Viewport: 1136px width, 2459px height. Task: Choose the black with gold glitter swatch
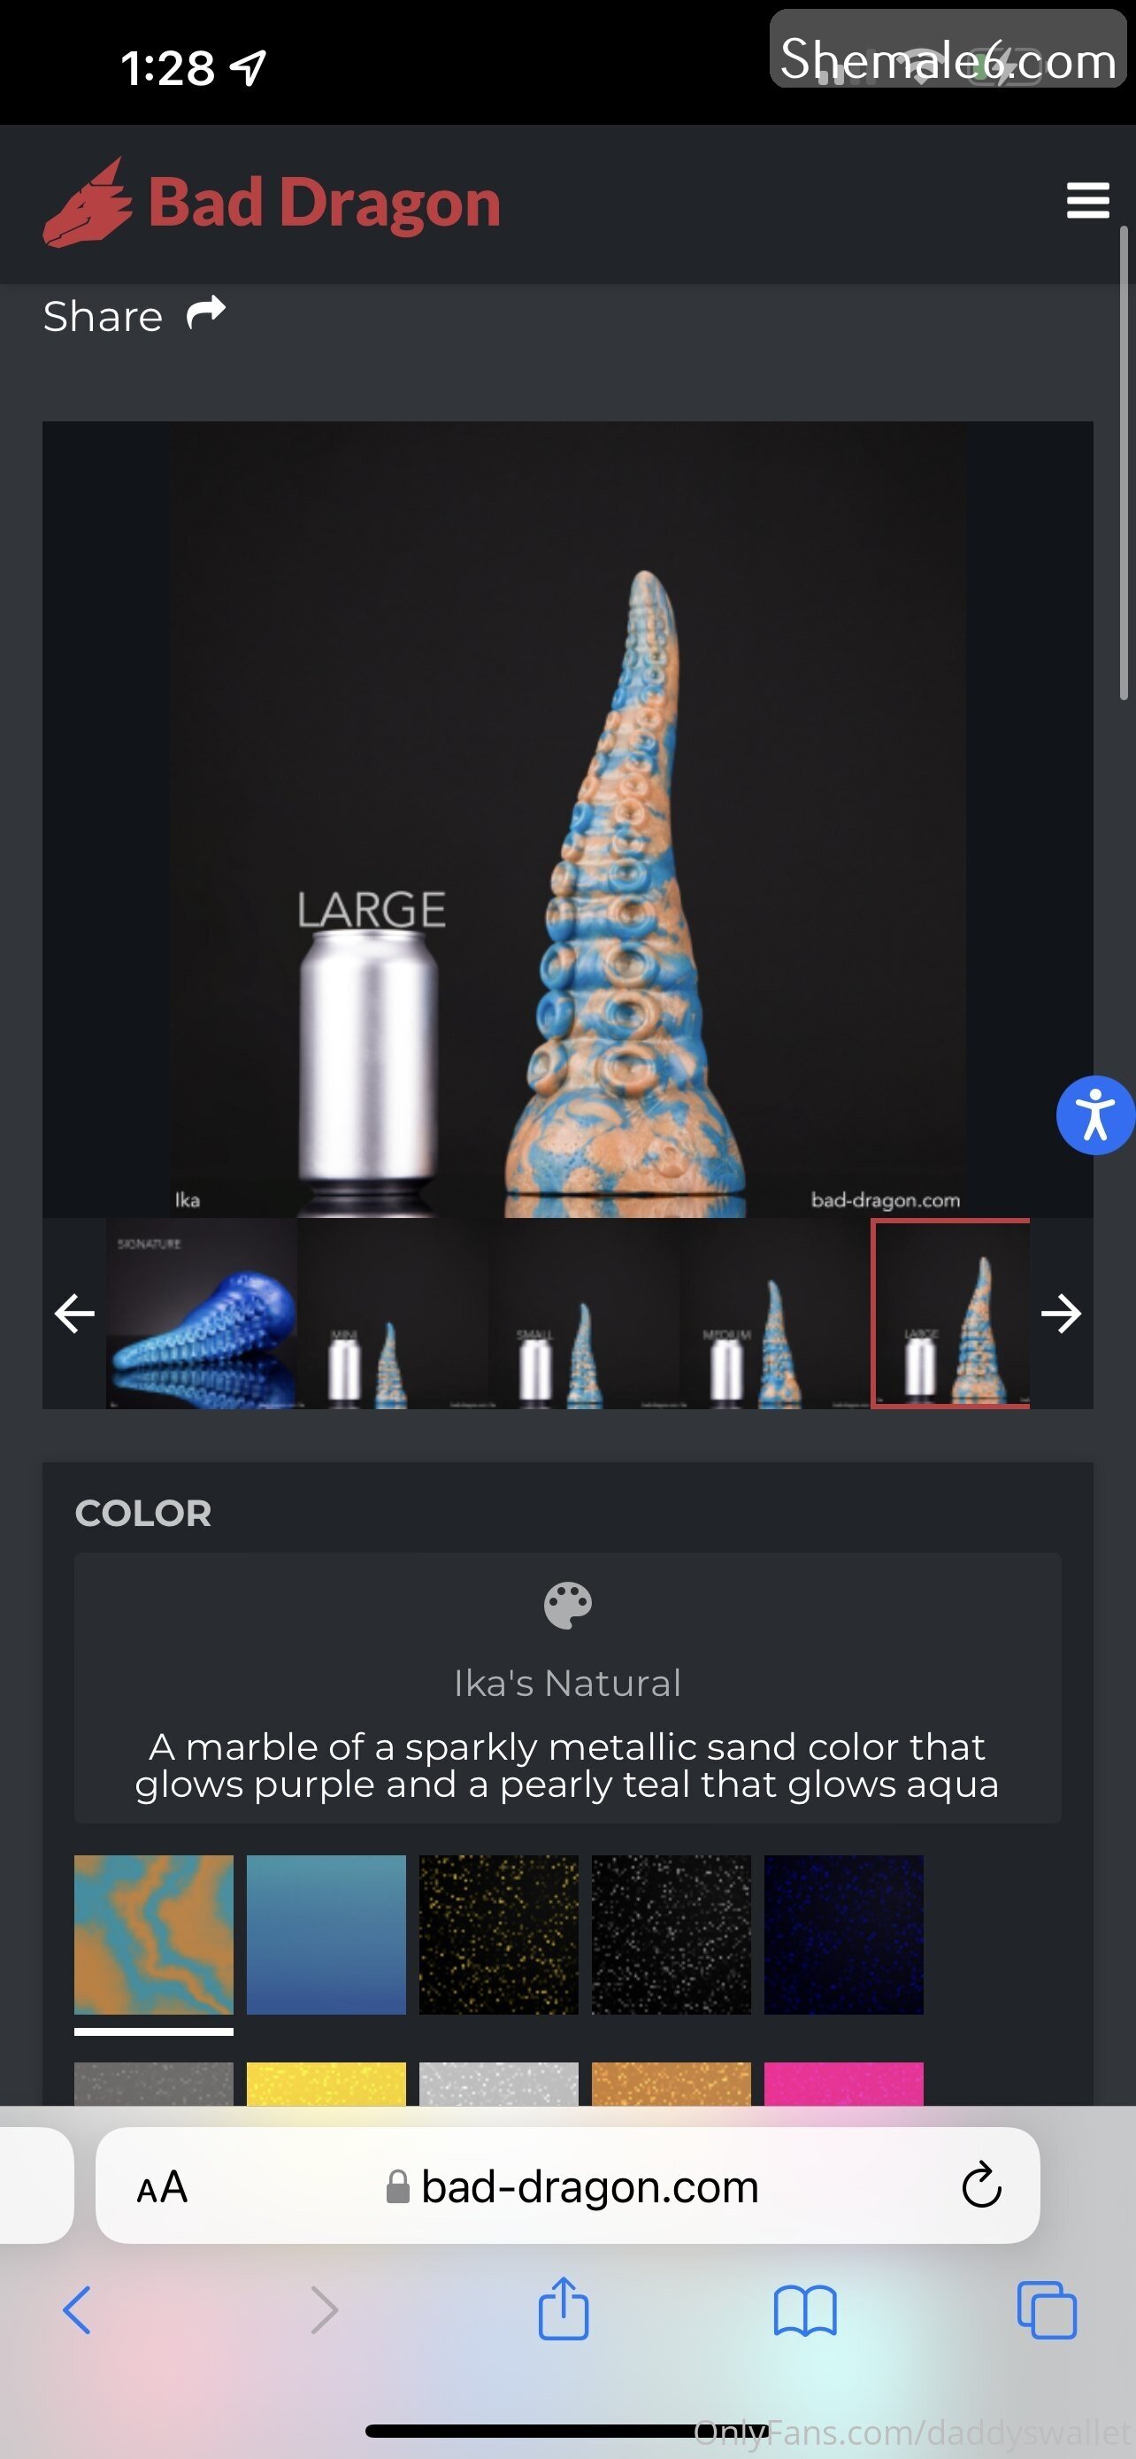click(x=499, y=1935)
